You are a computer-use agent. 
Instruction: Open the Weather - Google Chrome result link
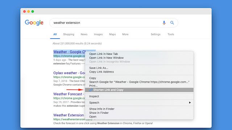click(69, 52)
